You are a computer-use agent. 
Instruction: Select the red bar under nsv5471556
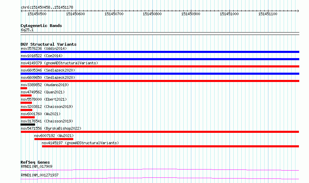pos(160,132)
